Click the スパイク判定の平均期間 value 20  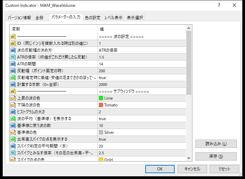pyautogui.click(x=142, y=146)
